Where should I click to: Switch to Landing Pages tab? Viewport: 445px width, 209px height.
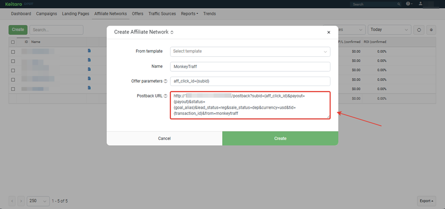click(76, 14)
